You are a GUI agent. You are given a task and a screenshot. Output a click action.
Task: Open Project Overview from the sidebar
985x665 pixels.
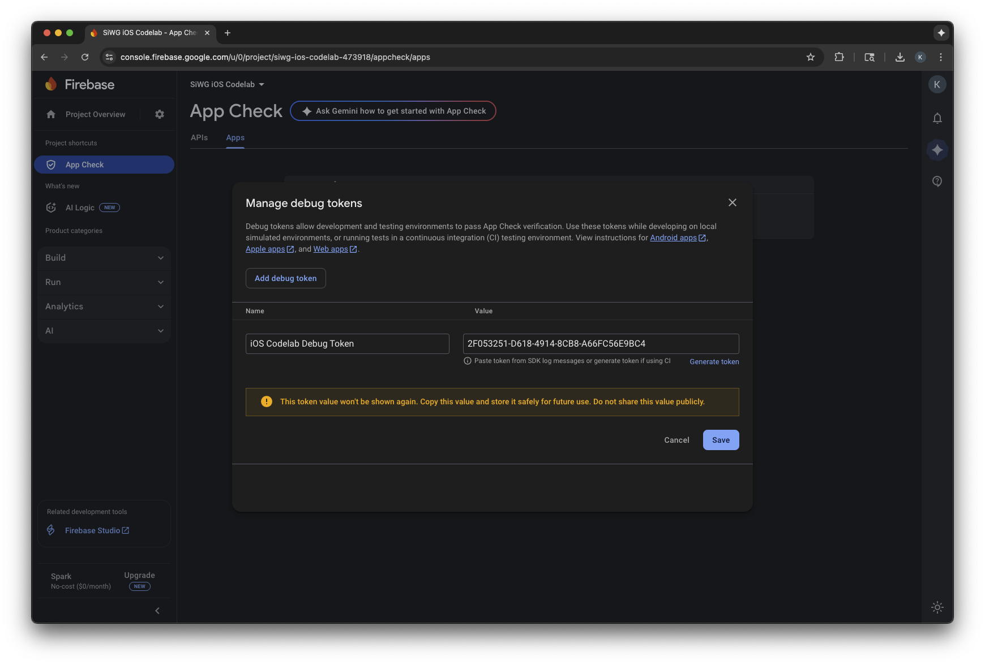[95, 114]
